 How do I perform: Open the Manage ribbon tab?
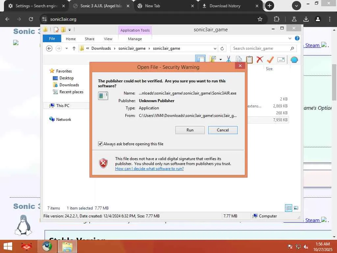[135, 39]
